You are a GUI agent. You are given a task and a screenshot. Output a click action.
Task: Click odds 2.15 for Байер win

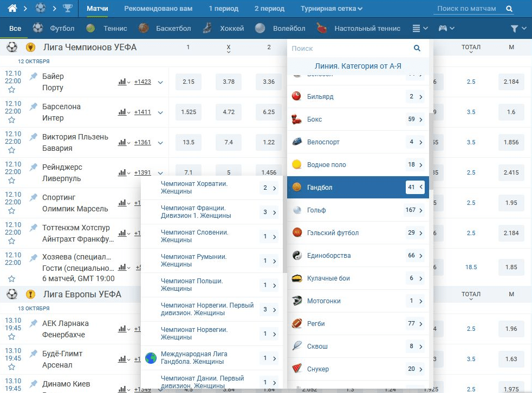coord(188,82)
